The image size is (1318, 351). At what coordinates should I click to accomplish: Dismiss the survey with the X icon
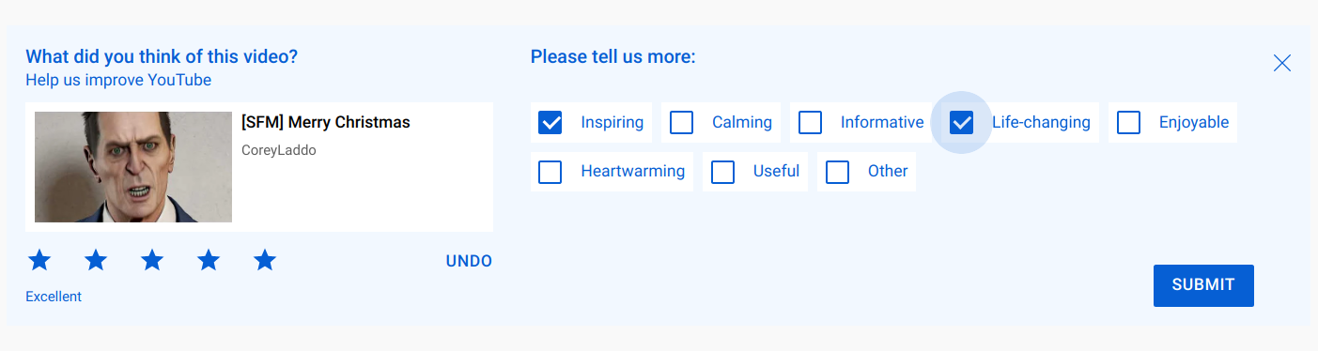1281,63
